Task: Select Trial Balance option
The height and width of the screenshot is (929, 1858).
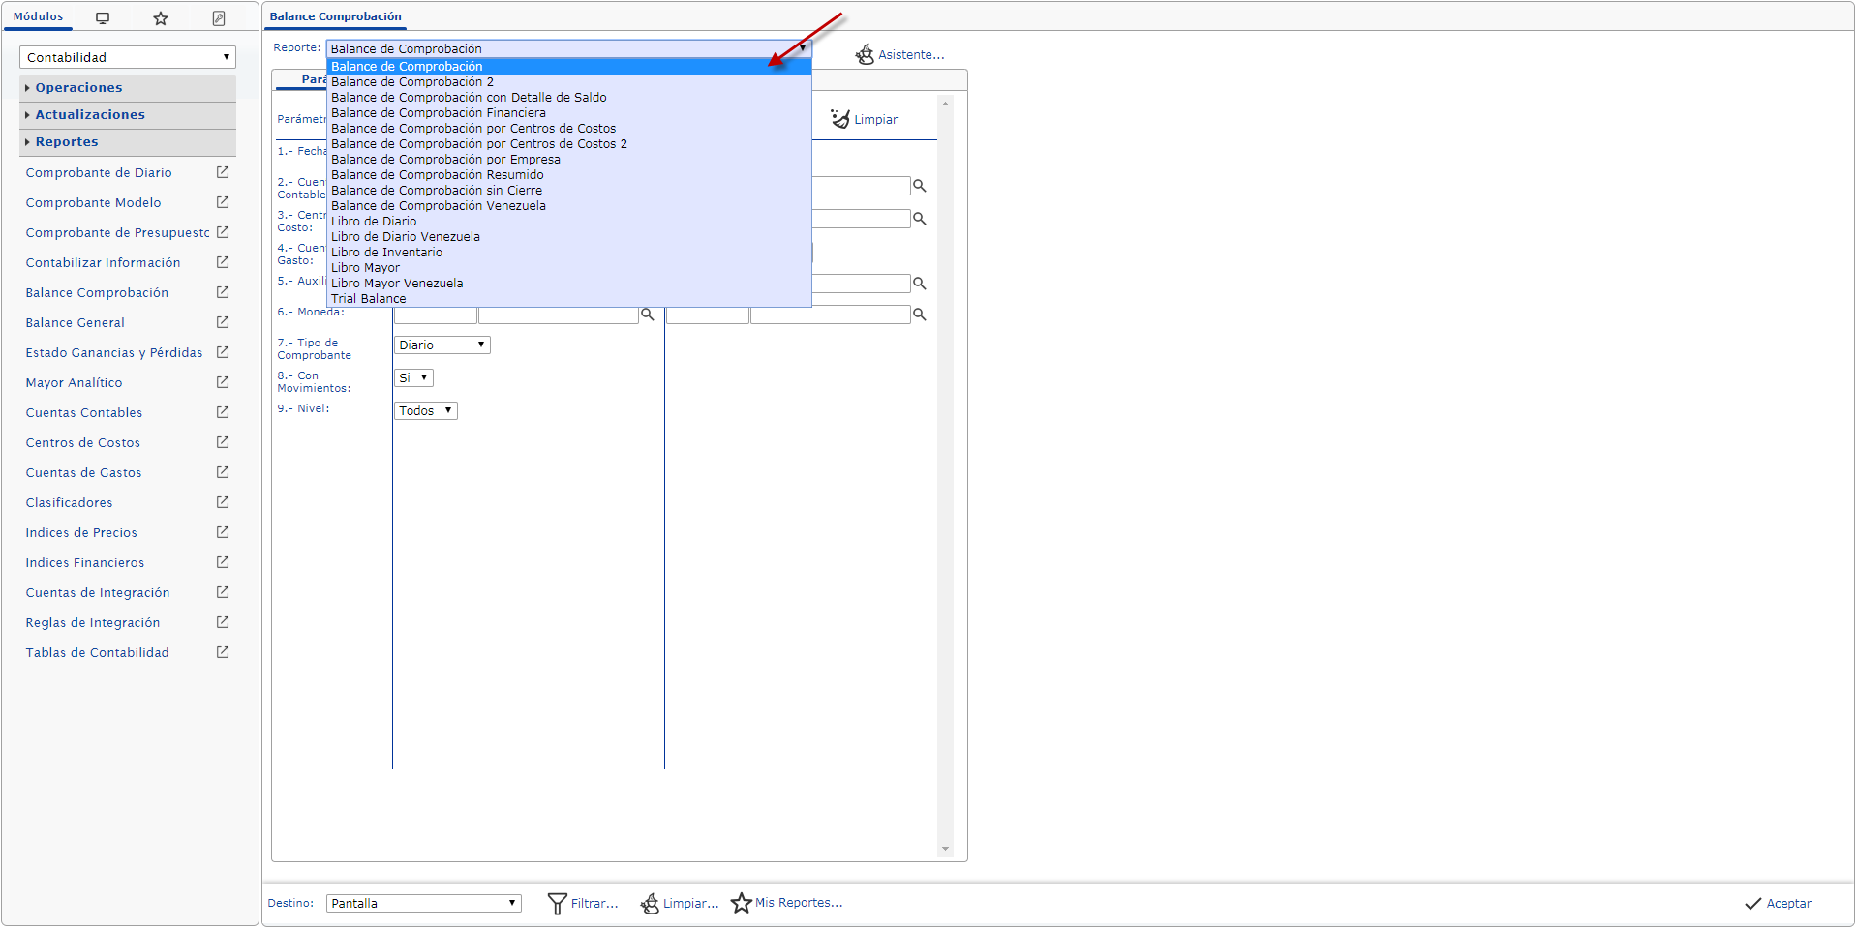Action: pos(569,299)
